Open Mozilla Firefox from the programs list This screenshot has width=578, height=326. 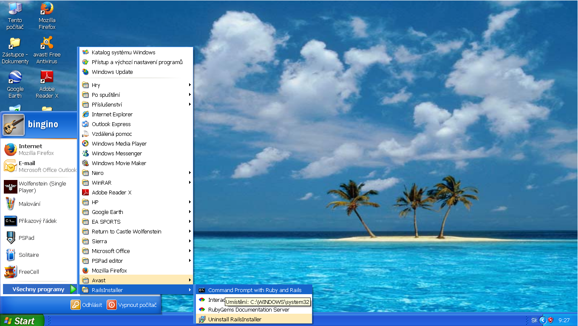coord(136,270)
